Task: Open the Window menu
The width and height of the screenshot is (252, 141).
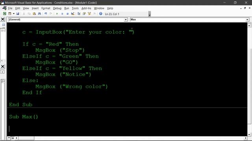Action: (99, 8)
